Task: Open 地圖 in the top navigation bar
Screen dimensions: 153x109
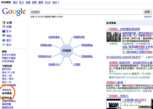Action: (x=28, y=2)
